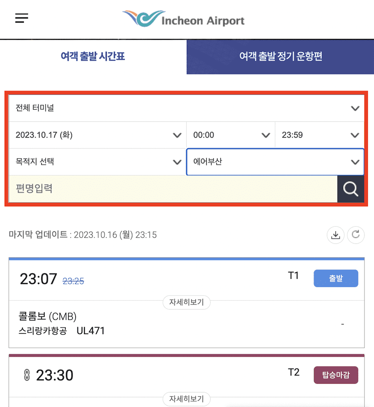Click 자세히보기 under the Colombo flight

(187, 302)
